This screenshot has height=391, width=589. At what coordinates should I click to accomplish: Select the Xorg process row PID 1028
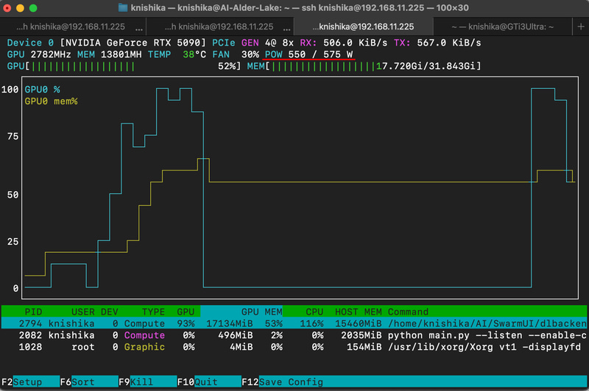click(x=294, y=347)
